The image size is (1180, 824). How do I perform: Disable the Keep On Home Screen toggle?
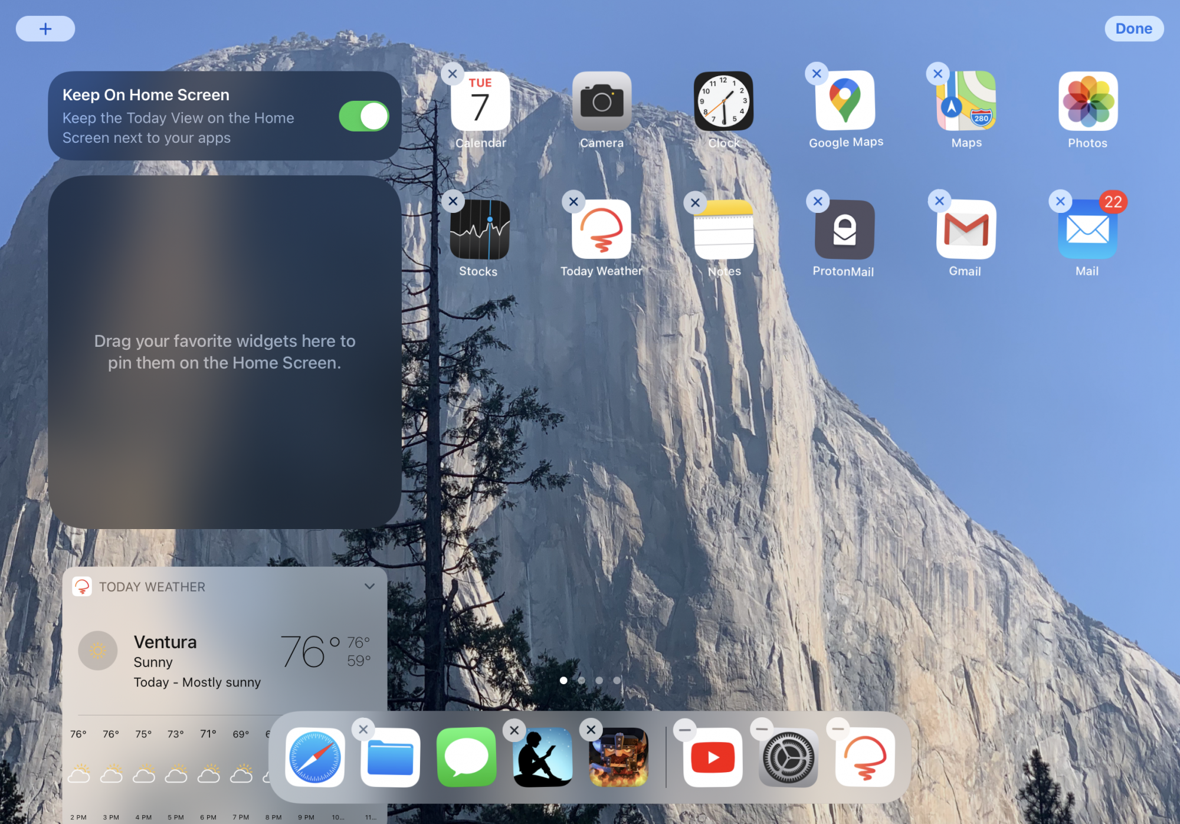coord(363,116)
